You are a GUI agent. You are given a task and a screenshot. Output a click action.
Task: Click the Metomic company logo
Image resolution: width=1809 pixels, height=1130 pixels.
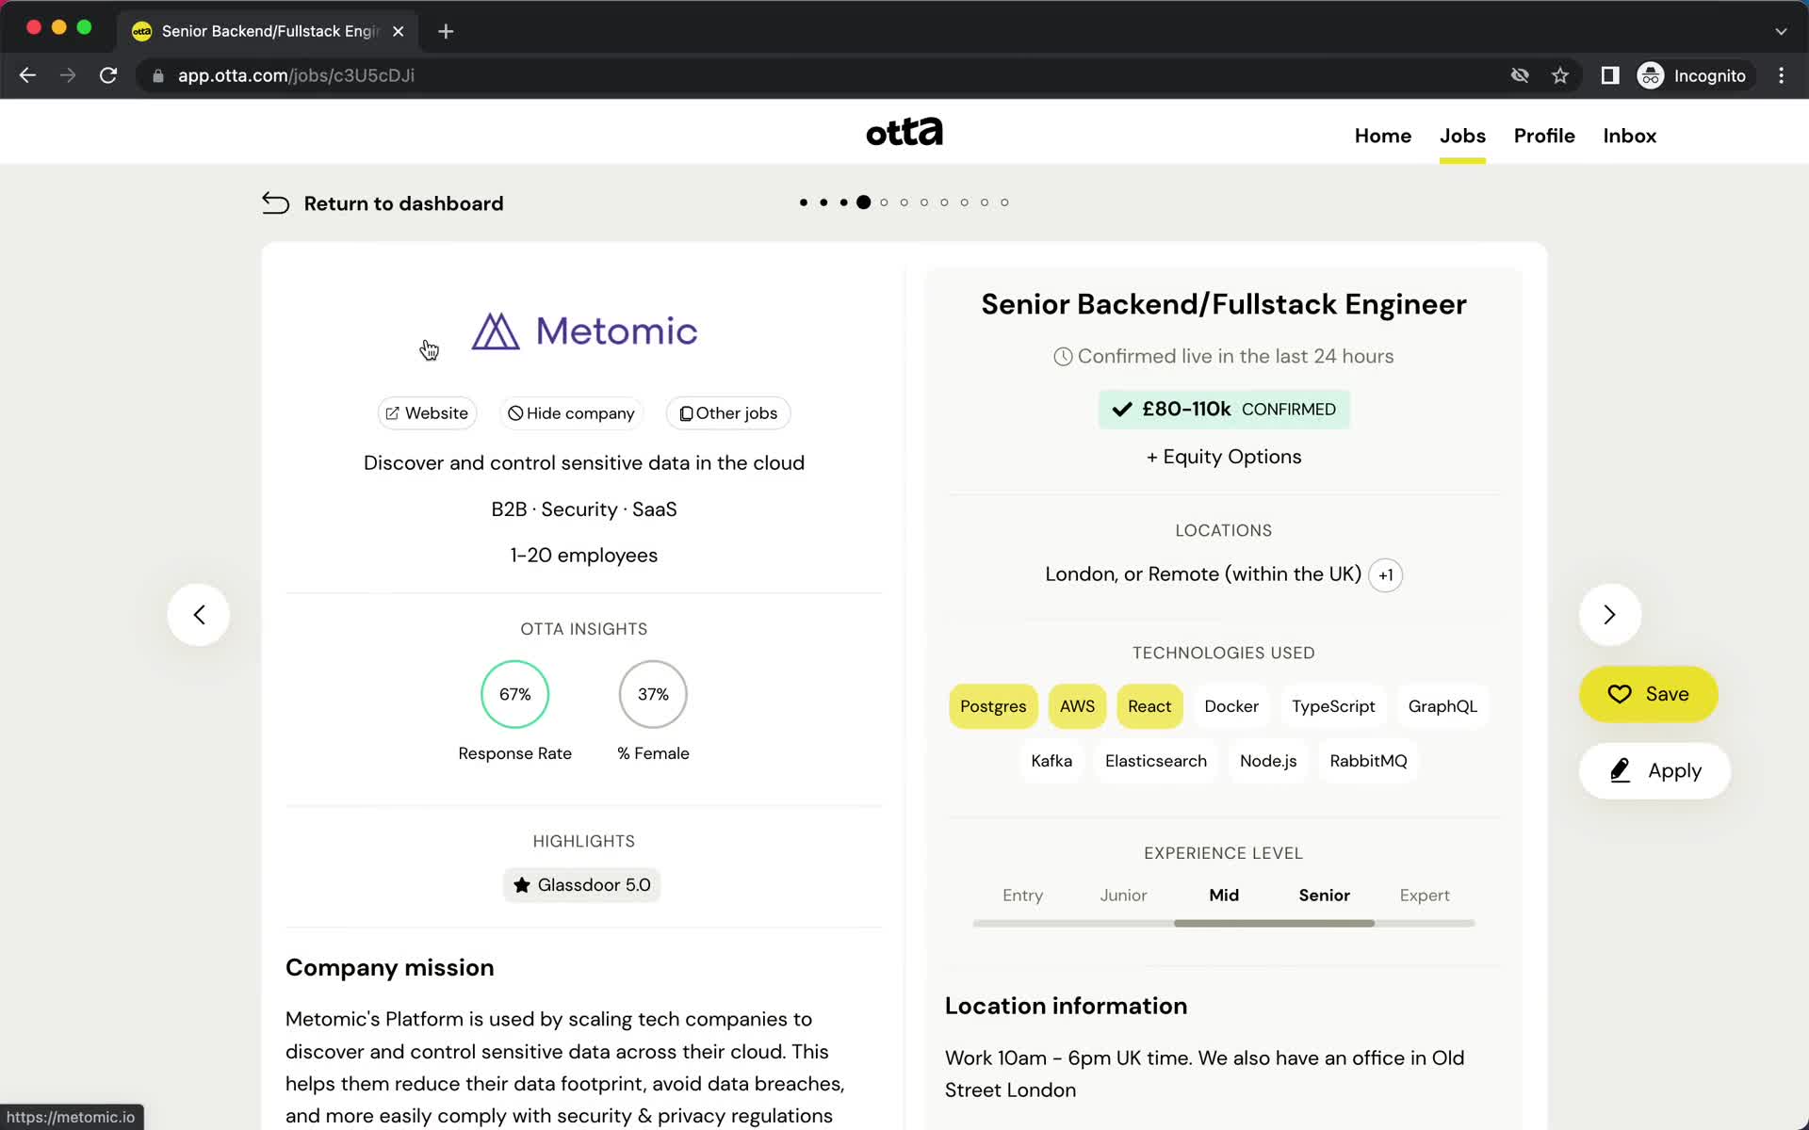coord(584,331)
